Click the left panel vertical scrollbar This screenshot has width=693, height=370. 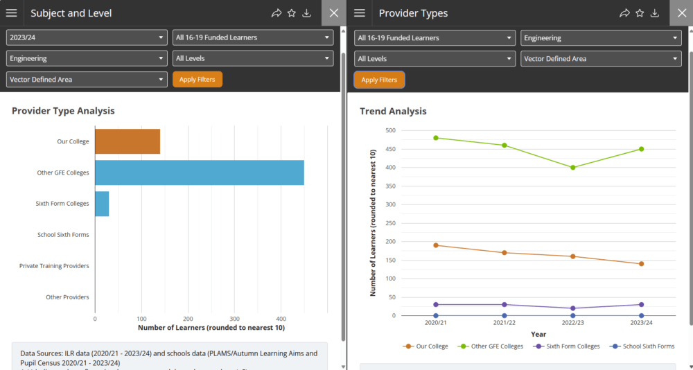(x=343, y=194)
